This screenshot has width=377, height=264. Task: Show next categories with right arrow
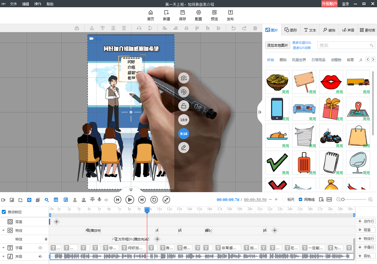click(373, 59)
